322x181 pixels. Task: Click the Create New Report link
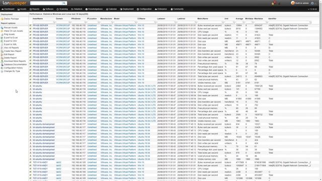(x=13, y=51)
